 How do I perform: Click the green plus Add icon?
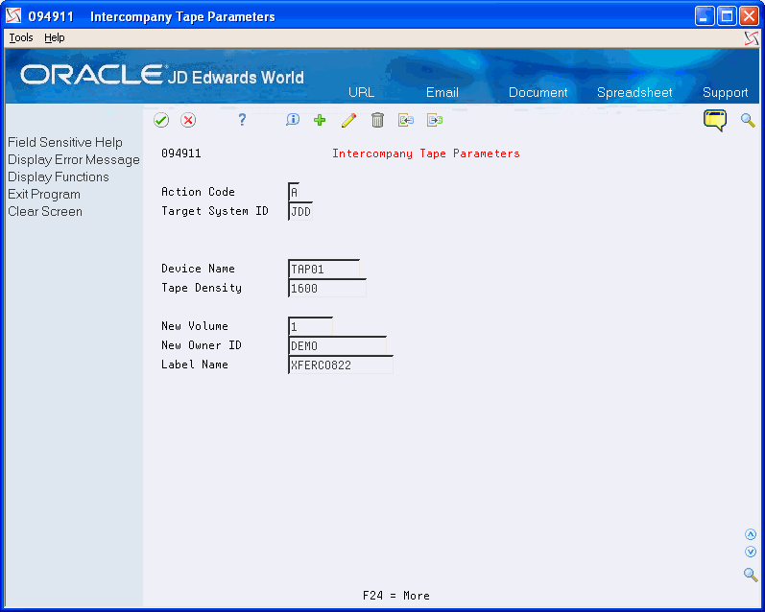coord(320,120)
